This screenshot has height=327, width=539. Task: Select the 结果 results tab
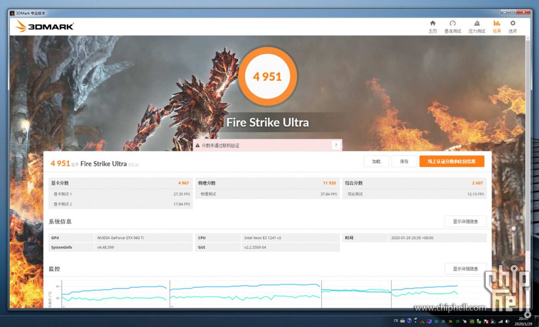click(497, 27)
